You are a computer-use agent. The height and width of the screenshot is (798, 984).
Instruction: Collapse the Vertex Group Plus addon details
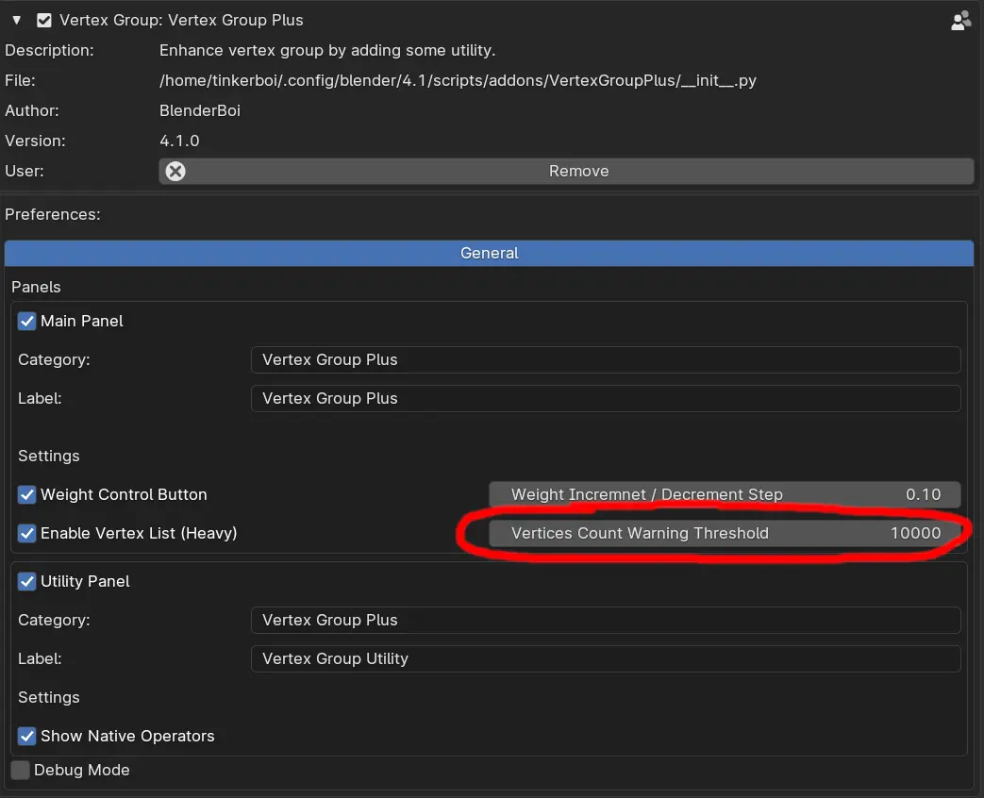pos(14,19)
